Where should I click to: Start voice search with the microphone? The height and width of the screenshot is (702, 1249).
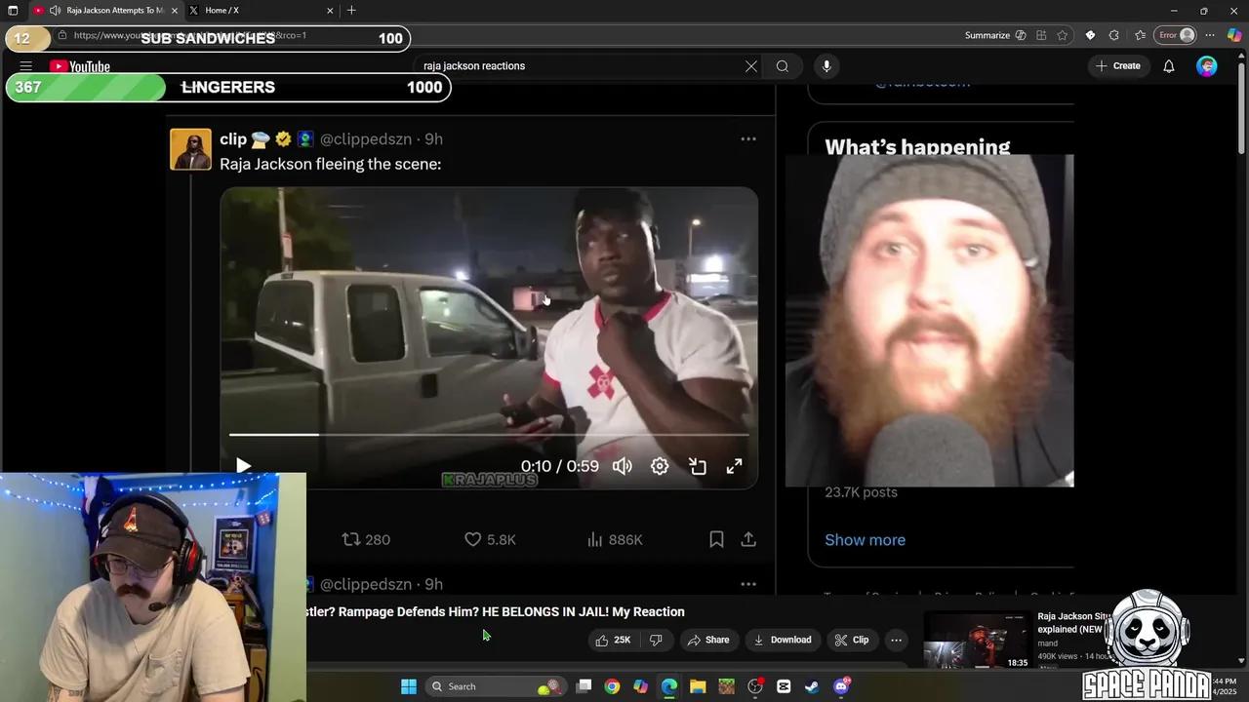826,66
